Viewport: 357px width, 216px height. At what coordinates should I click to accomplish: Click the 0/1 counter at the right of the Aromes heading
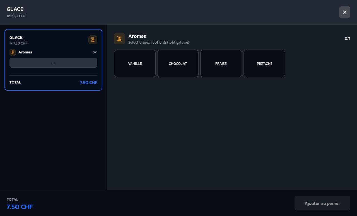pos(348,39)
